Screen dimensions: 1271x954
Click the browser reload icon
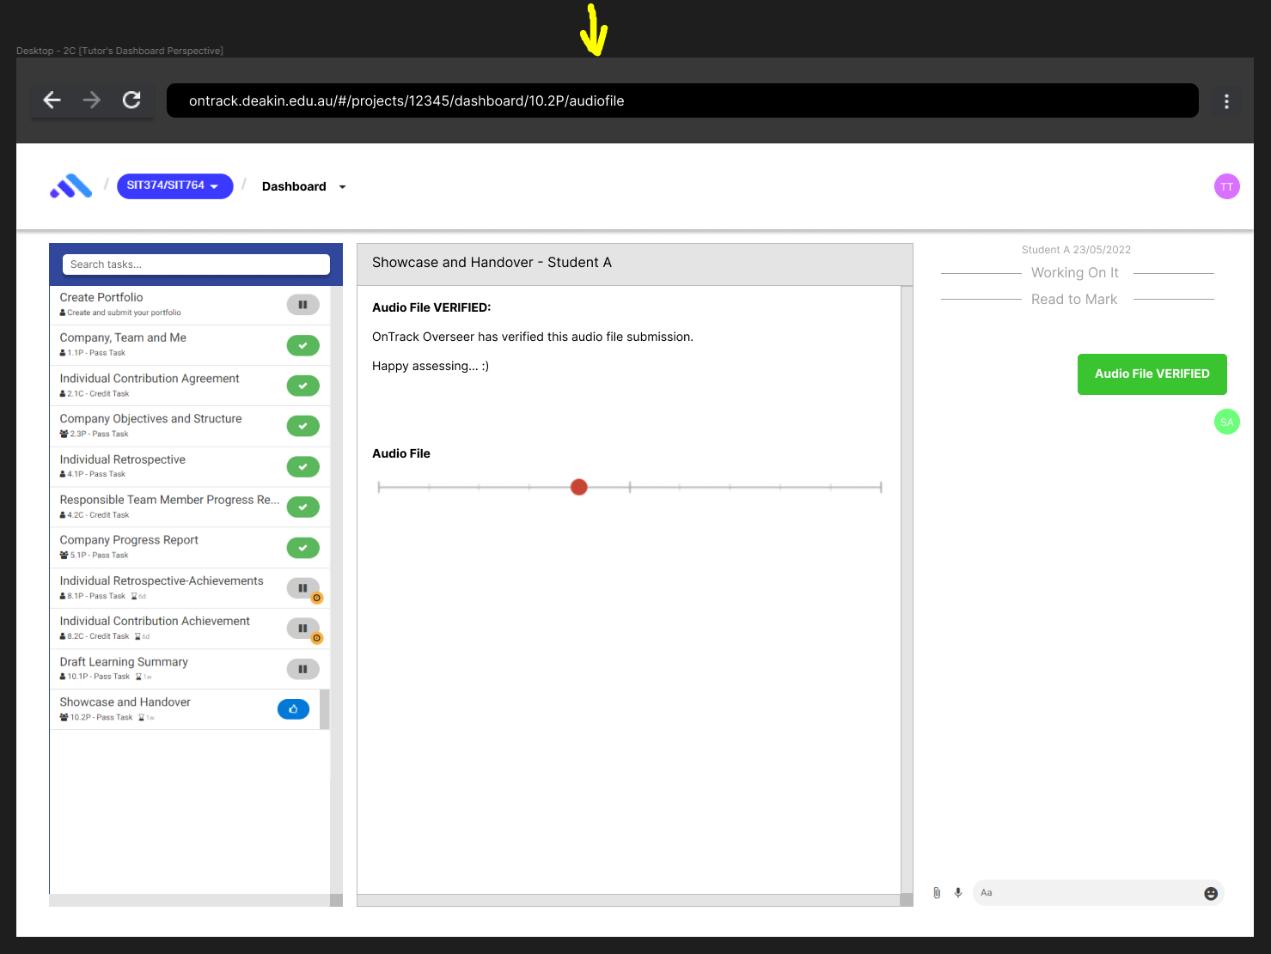[x=131, y=100]
